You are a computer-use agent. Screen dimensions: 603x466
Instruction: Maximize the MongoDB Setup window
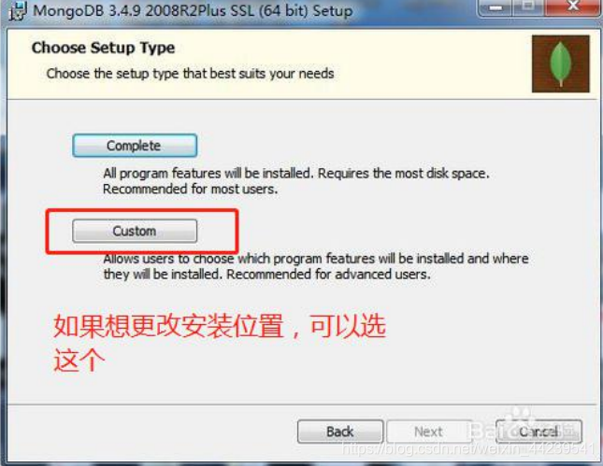coord(528,7)
